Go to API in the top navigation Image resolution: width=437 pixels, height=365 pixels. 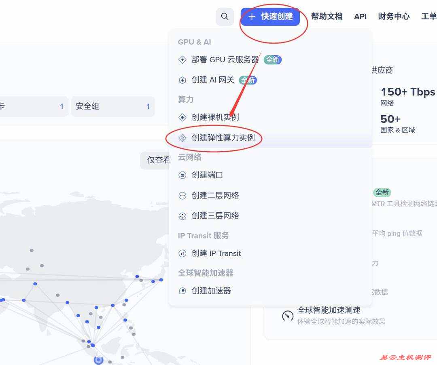coord(360,17)
